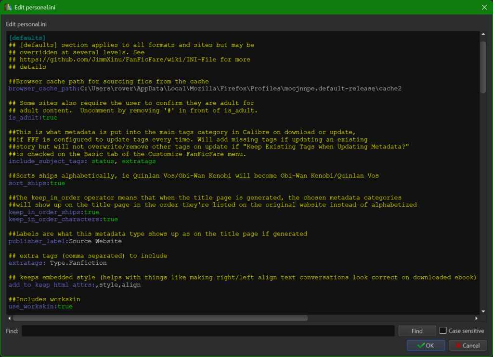The width and height of the screenshot is (493, 357).
Task: Click the scrollbar's up arrow
Action: 483,34
